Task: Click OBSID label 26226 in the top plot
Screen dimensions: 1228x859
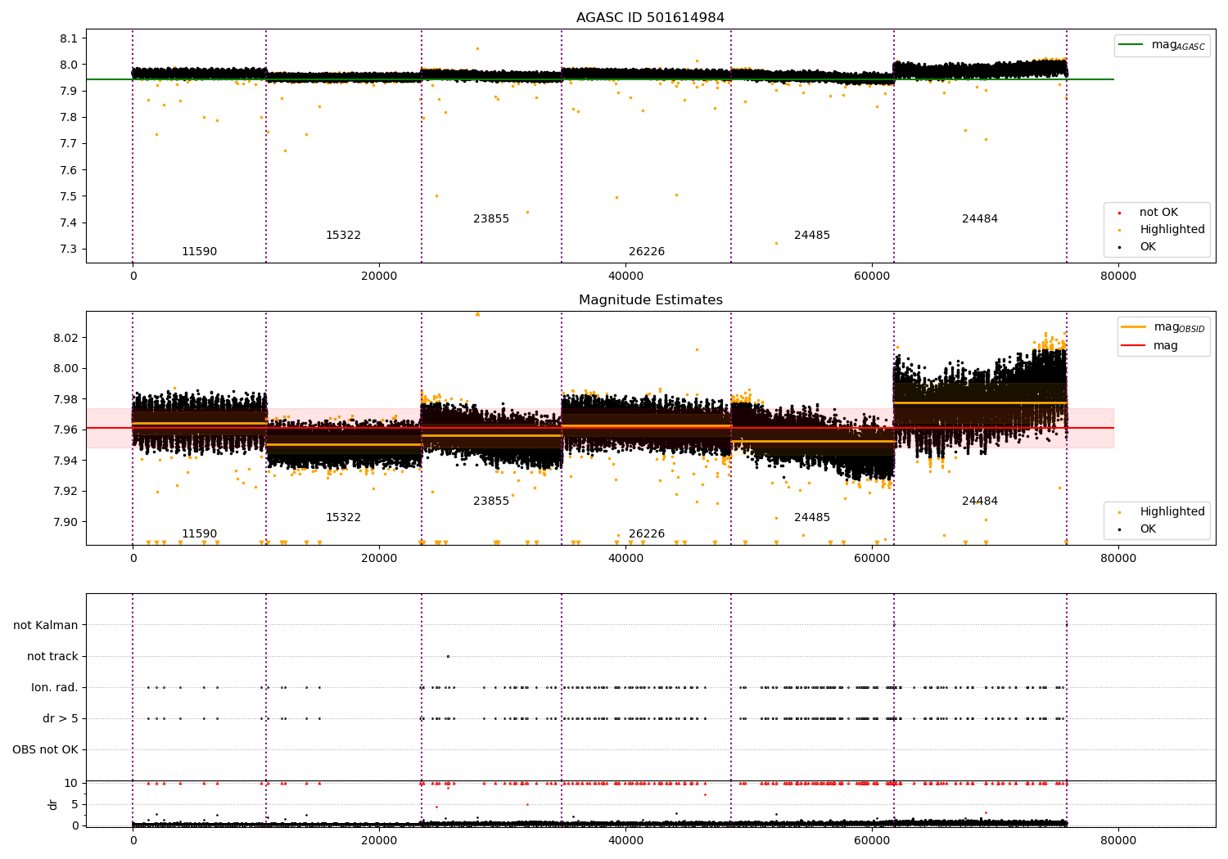Action: pyautogui.click(x=647, y=252)
